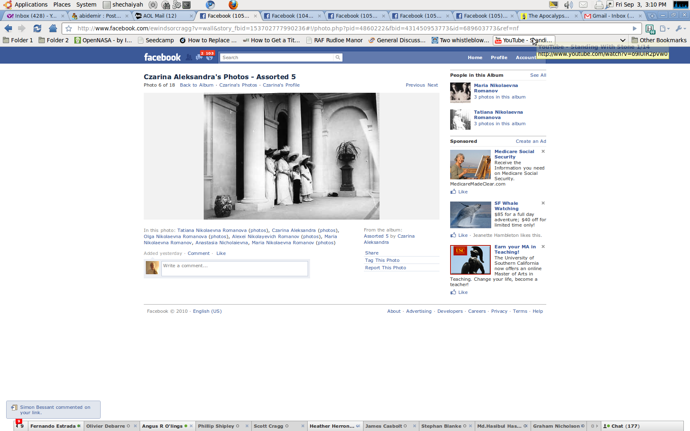Click the browser back arrow
The width and height of the screenshot is (690, 431).
tap(8, 28)
